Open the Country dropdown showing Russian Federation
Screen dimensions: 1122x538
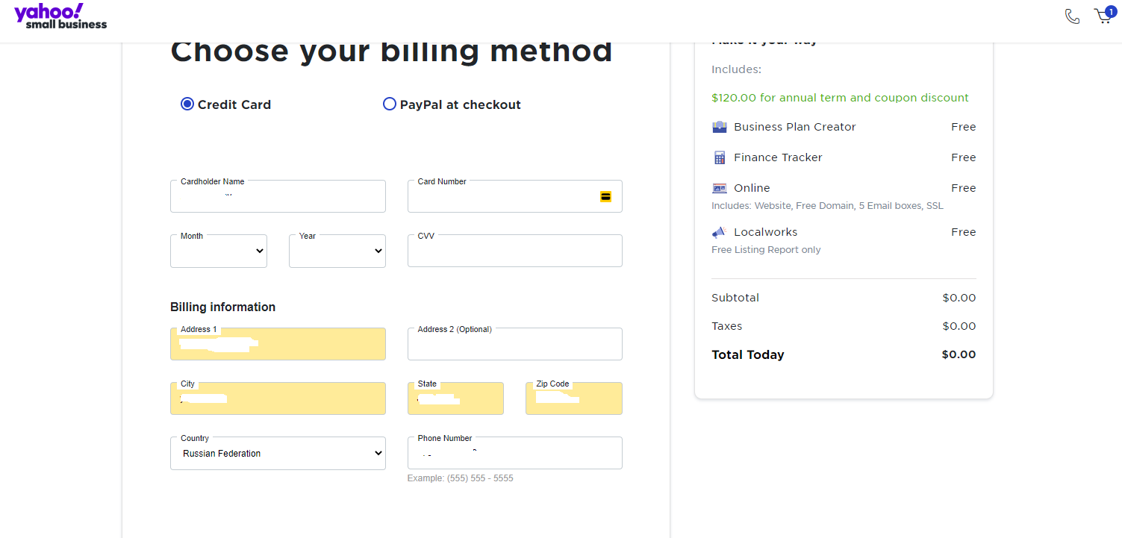coord(278,453)
